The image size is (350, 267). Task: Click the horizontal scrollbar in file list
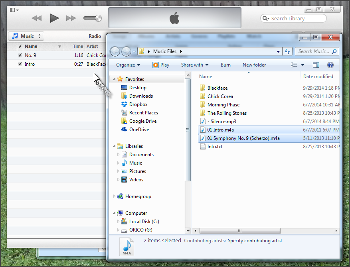pyautogui.click(x=240, y=231)
